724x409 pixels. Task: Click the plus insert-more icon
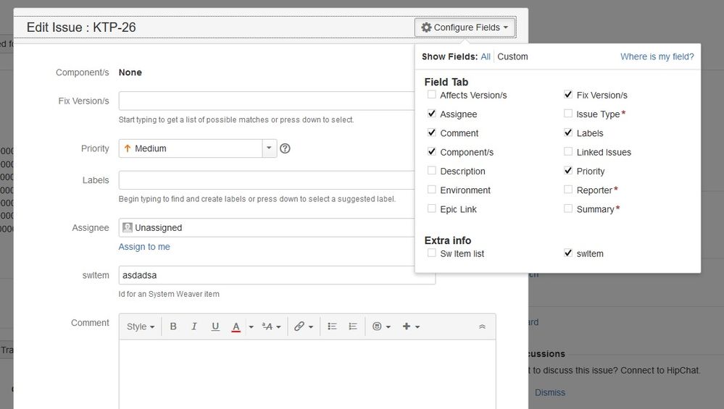click(407, 326)
